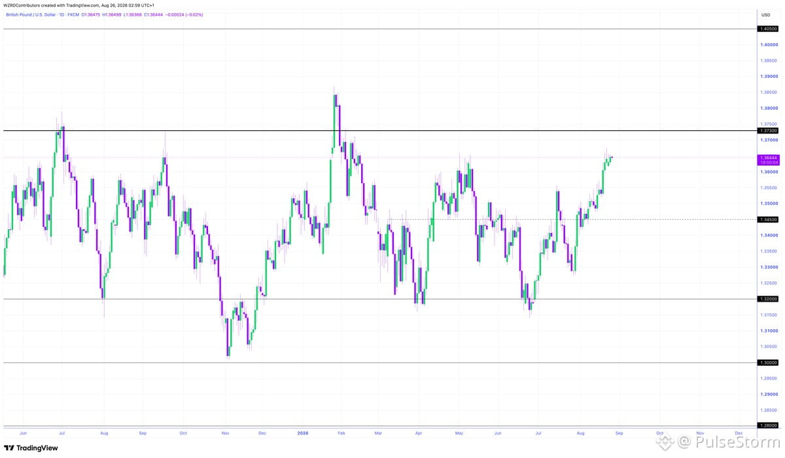
Task: Click the 2026 year label on time axis
Action: 303,433
